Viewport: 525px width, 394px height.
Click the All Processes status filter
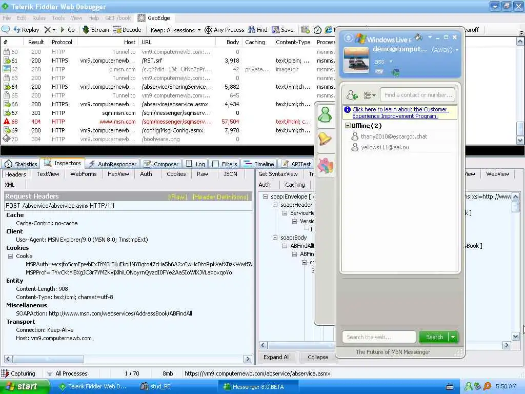coord(67,373)
